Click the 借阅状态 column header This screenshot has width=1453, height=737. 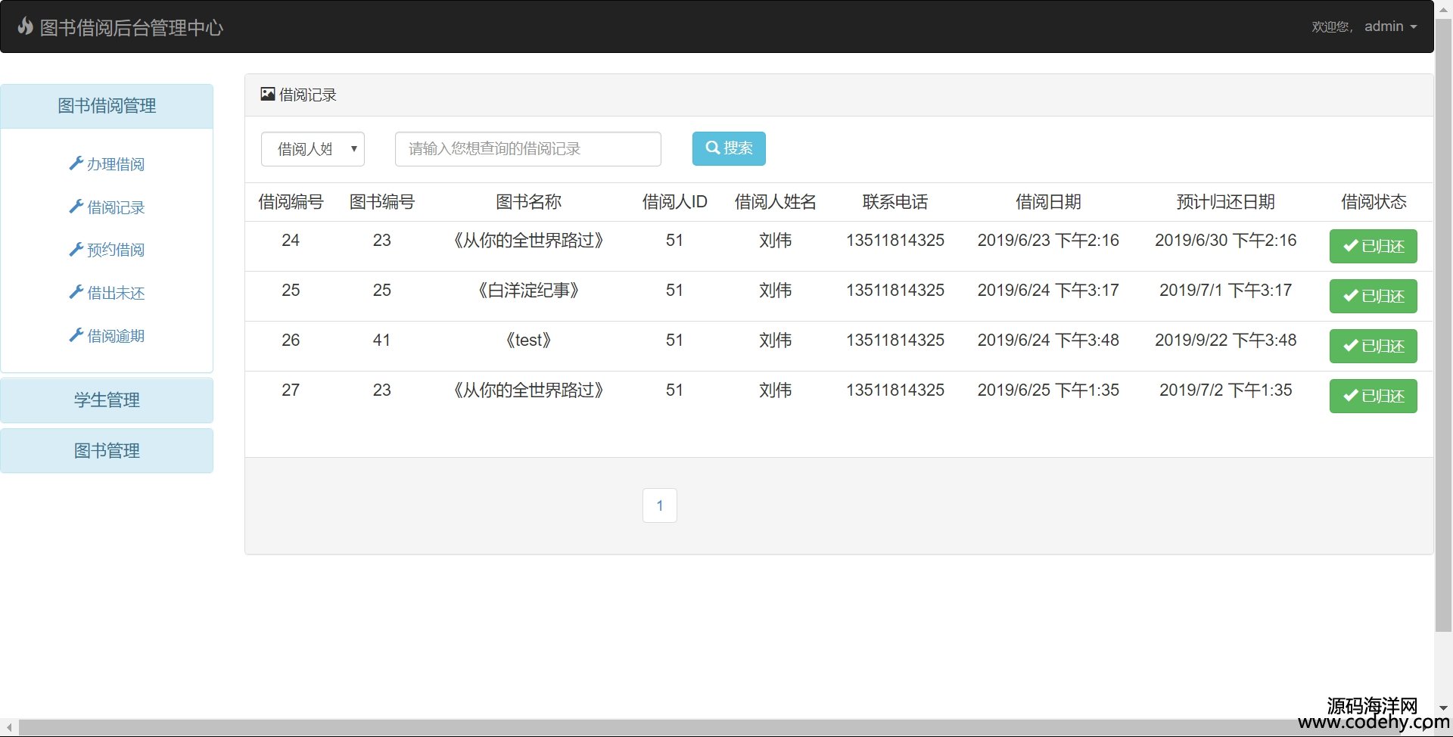point(1374,202)
